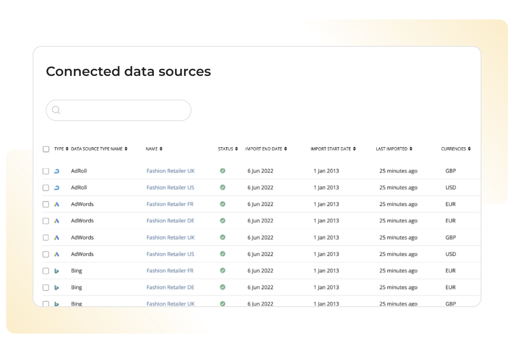Click Bing logo icon in FR row
Screen dimensions: 515x353
click(57, 271)
